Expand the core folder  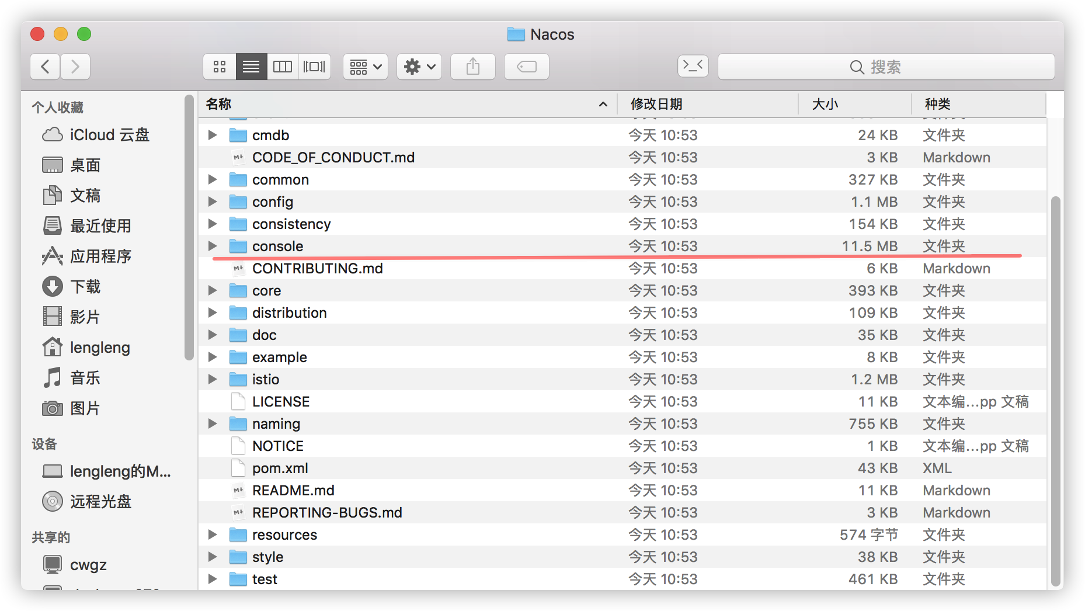pyautogui.click(x=213, y=290)
